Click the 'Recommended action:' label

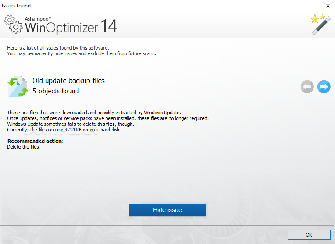pos(35,141)
